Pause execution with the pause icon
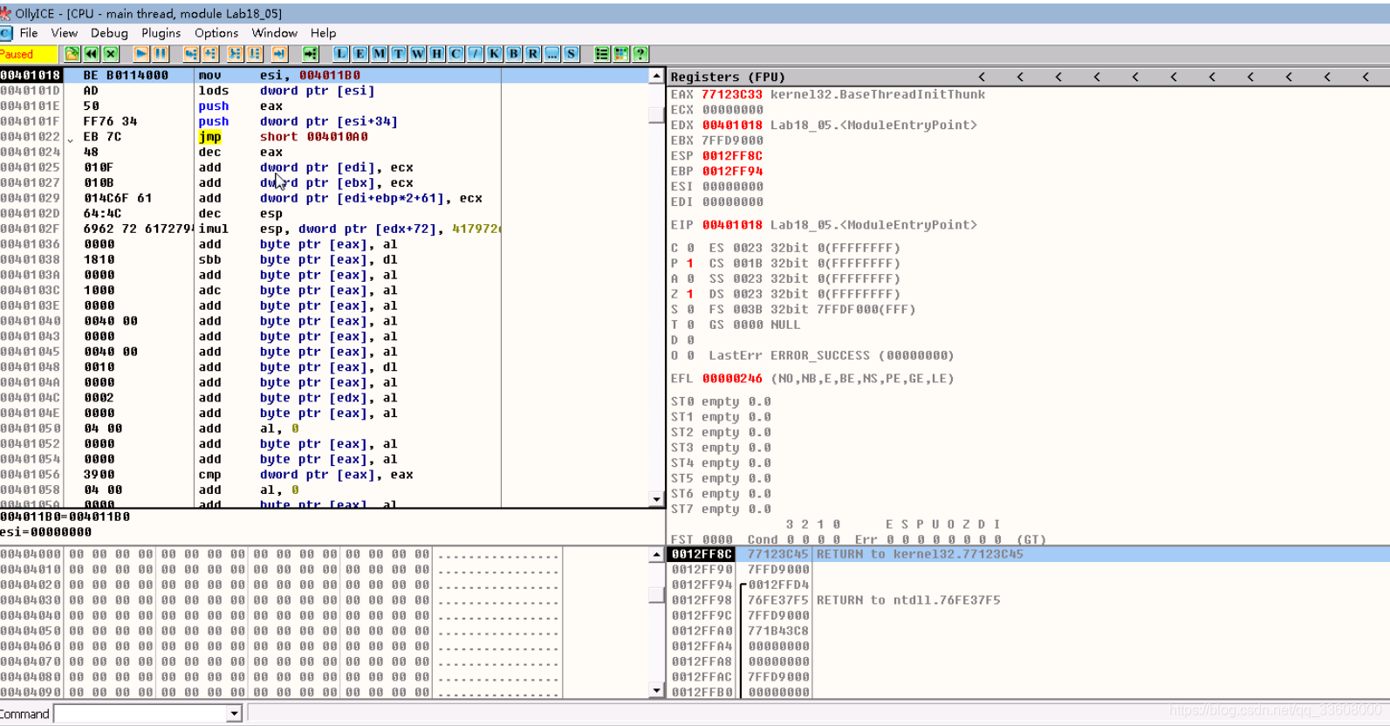Screen dimensions: 1390x726 [161, 54]
